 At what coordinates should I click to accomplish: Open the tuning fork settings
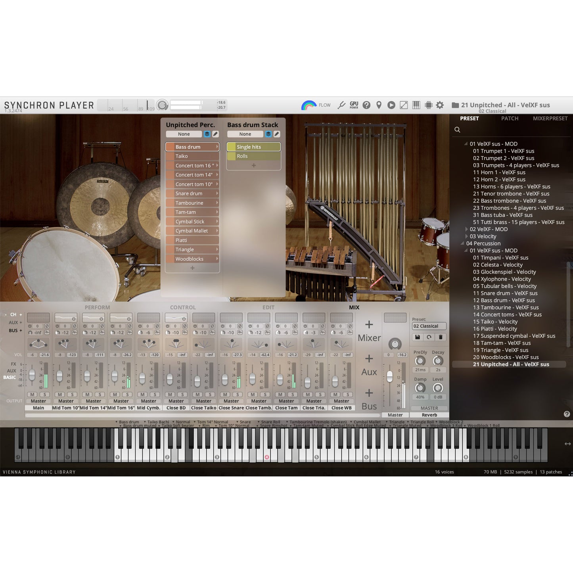341,105
